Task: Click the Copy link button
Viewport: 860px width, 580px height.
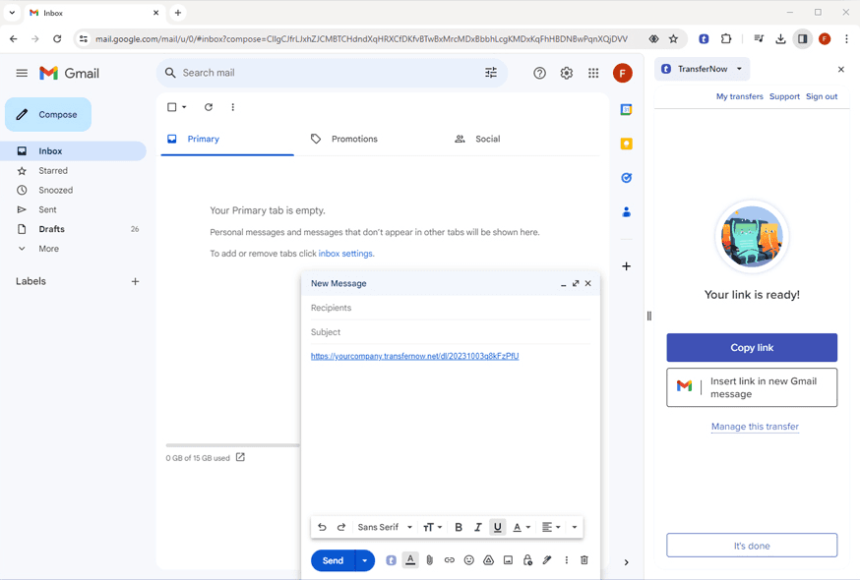Action: [x=751, y=347]
